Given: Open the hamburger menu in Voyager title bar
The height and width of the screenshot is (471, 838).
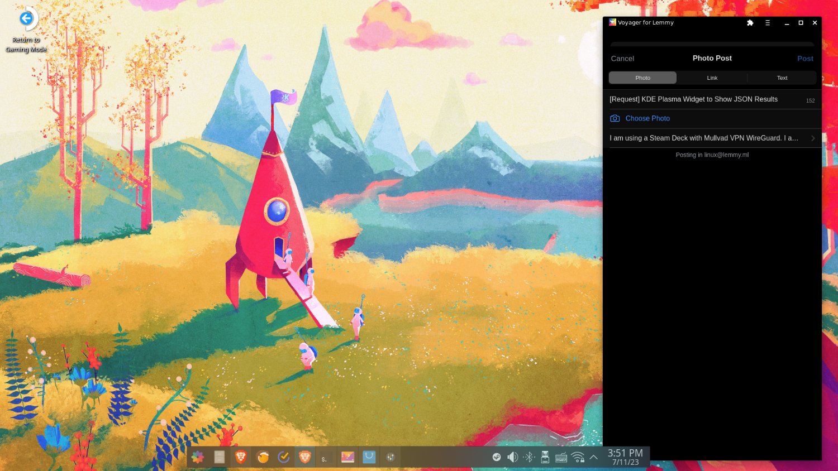Looking at the screenshot, I should [x=768, y=23].
